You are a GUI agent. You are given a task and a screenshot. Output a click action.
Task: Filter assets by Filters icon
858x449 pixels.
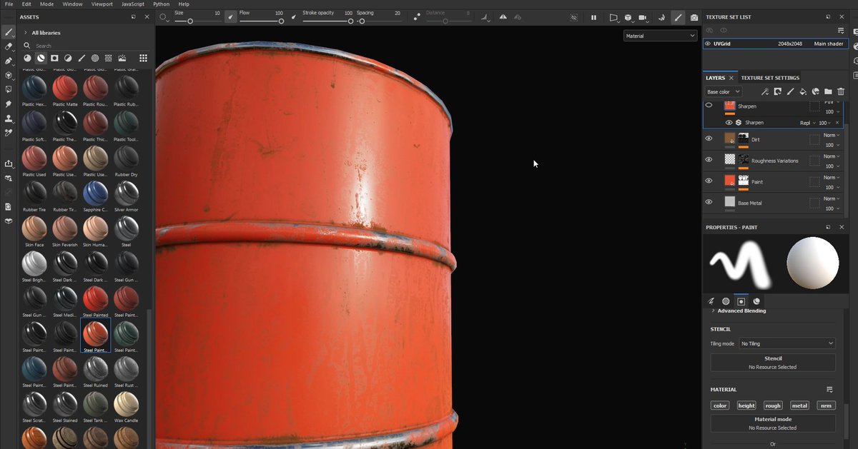pos(68,59)
